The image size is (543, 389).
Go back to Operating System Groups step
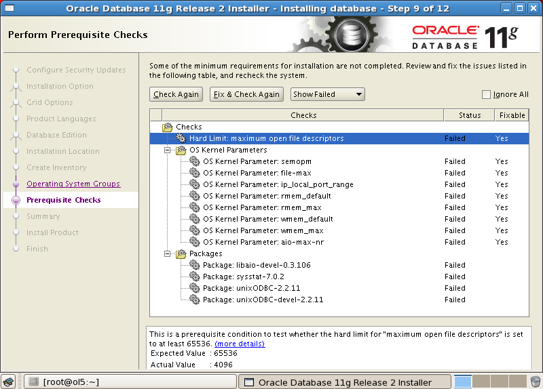pyautogui.click(x=73, y=184)
